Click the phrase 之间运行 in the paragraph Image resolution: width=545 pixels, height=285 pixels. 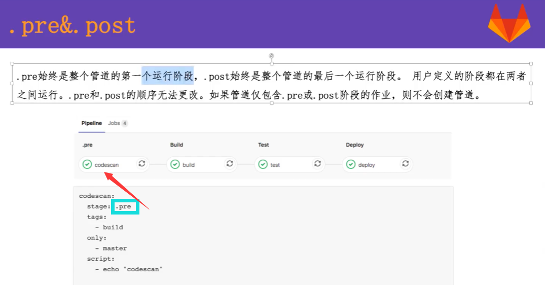point(38,94)
